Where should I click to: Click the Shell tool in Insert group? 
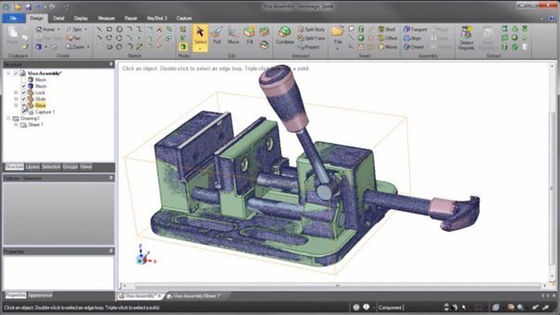pos(386,29)
